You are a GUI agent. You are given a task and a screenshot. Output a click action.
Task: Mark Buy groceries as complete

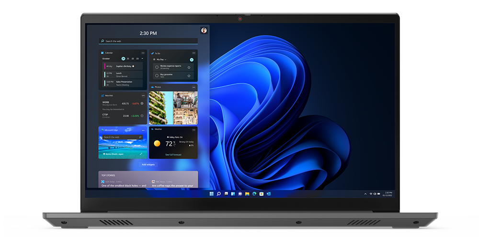[x=157, y=75]
